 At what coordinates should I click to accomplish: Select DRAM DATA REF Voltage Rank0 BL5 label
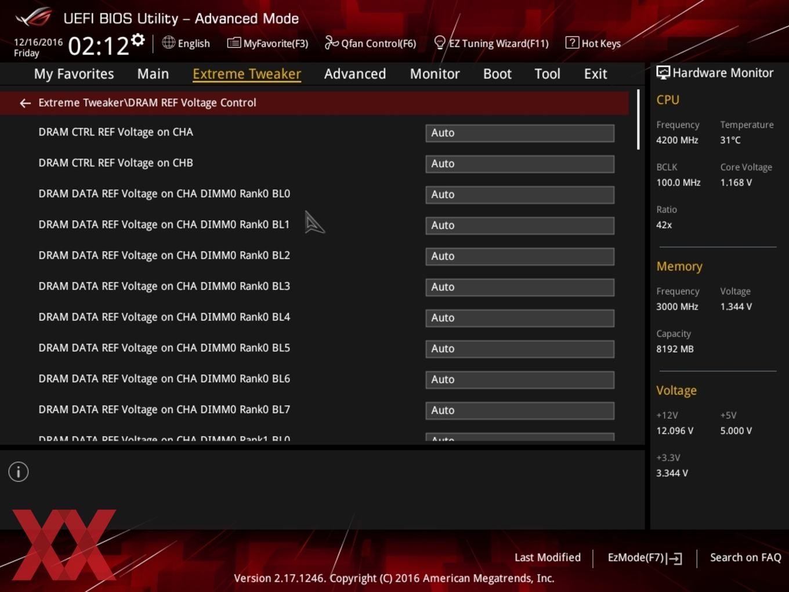[x=164, y=348]
